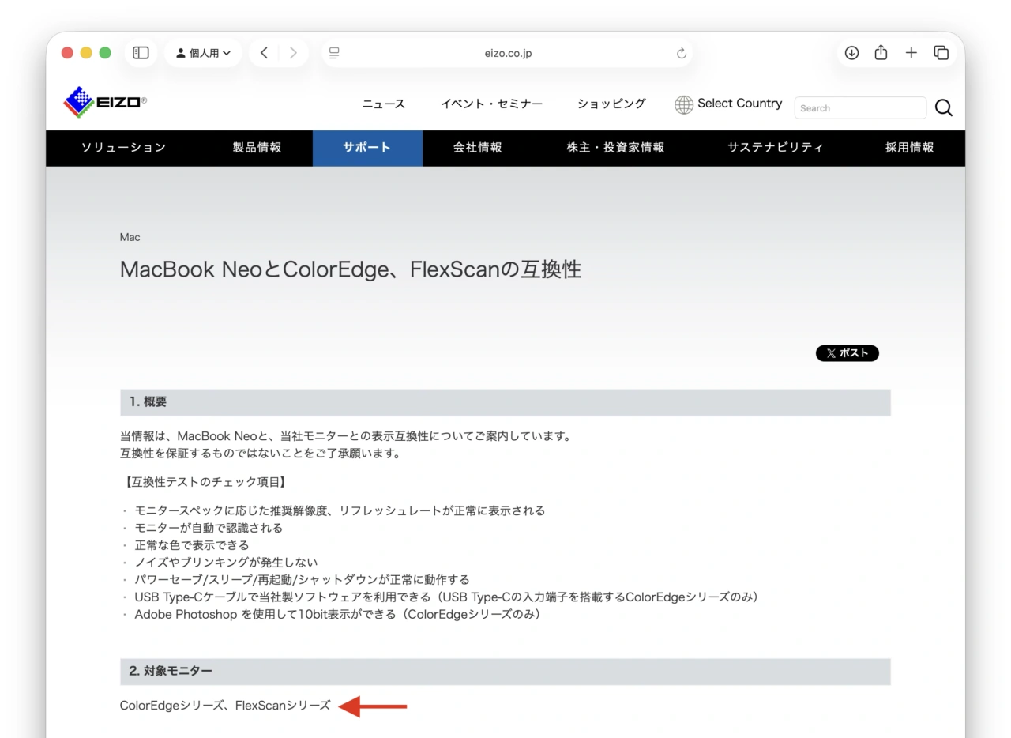Click the 互換性を保証するものではない sentence
This screenshot has width=1011, height=738.
pyautogui.click(x=261, y=454)
